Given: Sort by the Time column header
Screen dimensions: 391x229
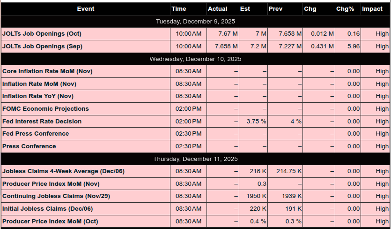Looking at the screenshot, I should 179,9.
